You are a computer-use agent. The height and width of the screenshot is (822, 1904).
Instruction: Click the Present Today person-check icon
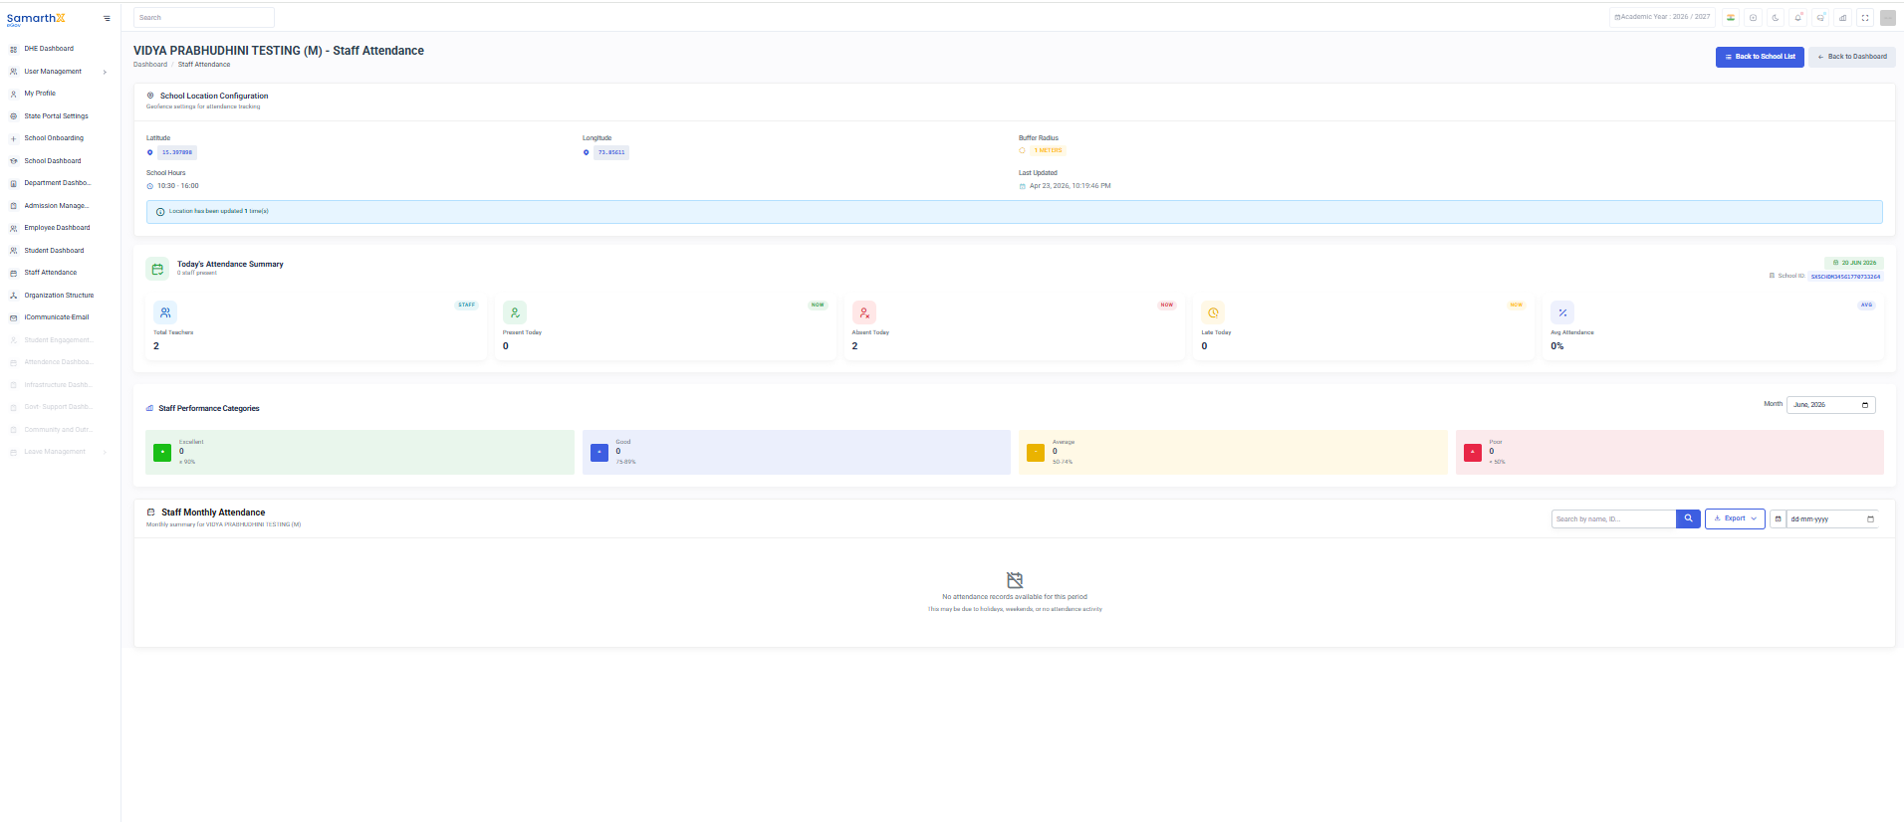[515, 312]
